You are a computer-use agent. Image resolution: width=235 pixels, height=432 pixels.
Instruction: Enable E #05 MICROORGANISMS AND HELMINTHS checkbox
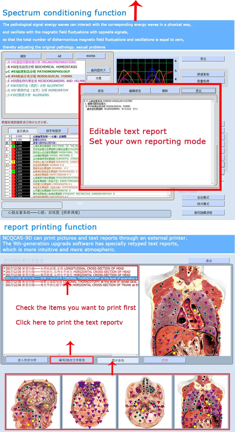pos(7,81)
